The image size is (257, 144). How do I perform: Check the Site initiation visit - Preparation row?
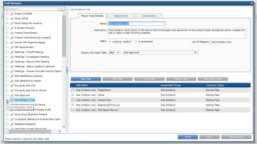tap(73, 90)
